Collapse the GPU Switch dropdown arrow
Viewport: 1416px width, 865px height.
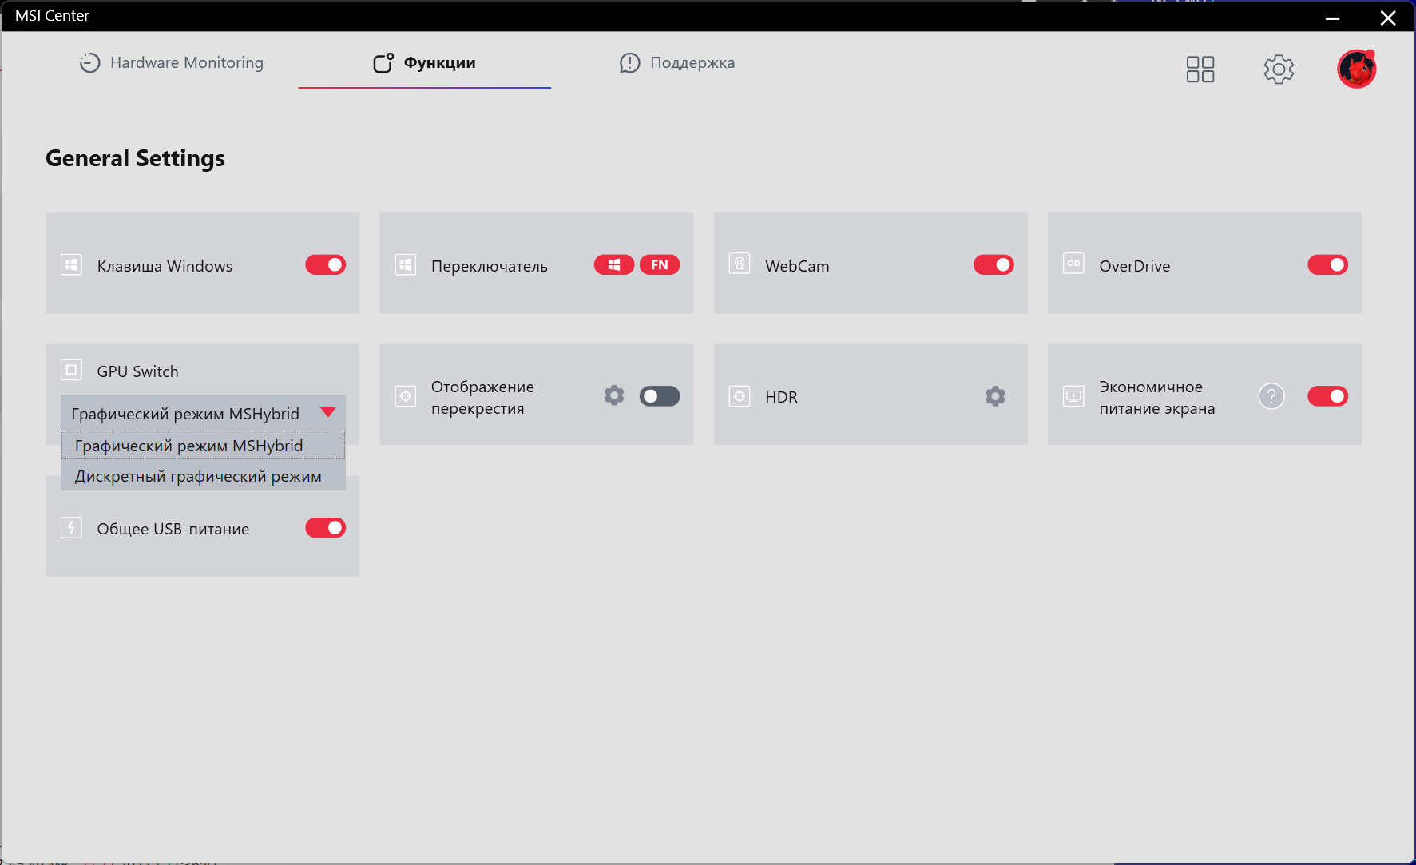(328, 413)
